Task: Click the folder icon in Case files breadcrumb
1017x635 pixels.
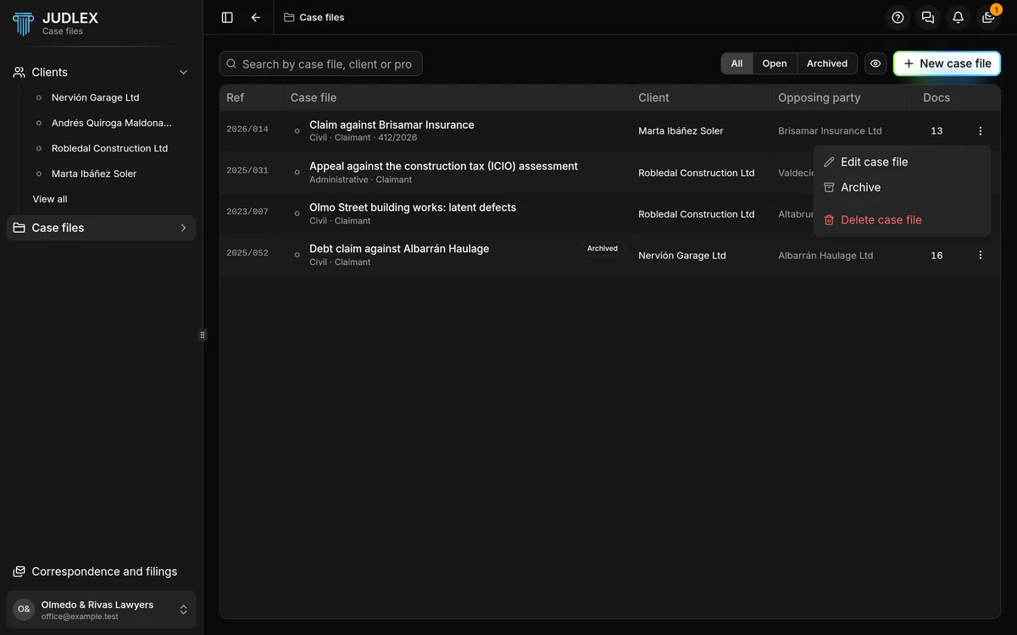Action: coord(289,17)
